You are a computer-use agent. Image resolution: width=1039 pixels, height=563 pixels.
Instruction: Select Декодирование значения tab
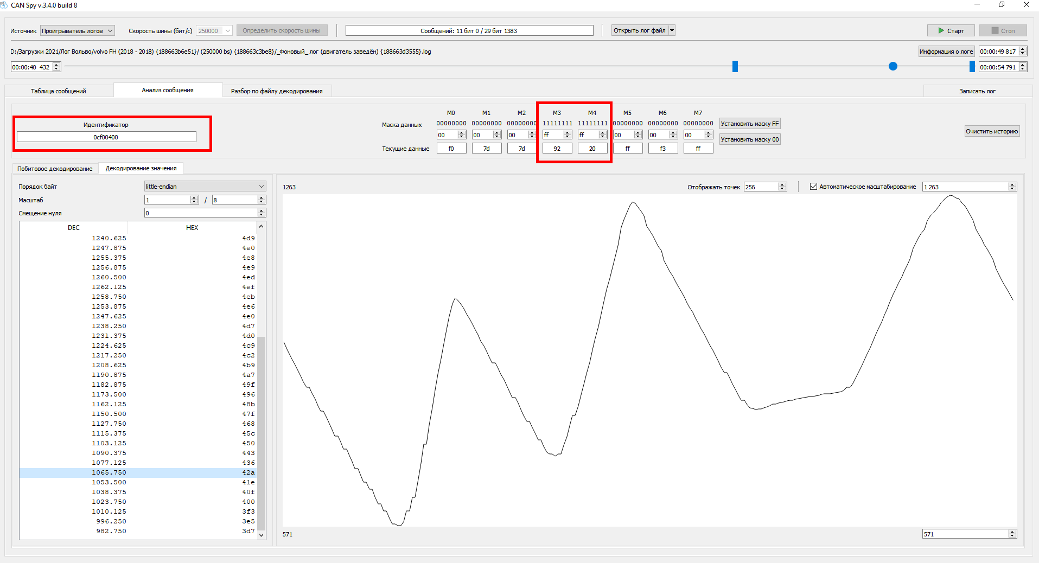tap(141, 168)
